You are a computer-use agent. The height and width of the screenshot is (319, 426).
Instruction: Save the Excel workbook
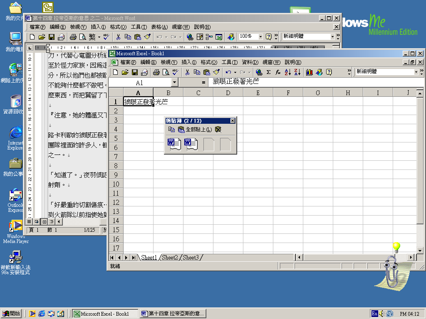(135, 72)
